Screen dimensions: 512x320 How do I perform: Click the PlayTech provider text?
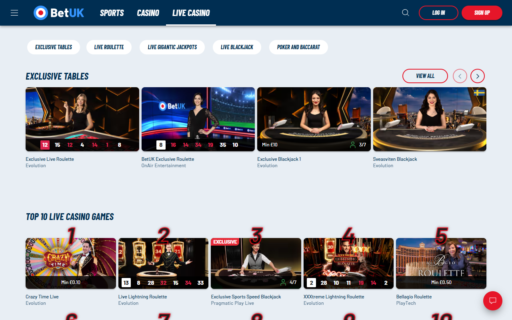[406, 303]
